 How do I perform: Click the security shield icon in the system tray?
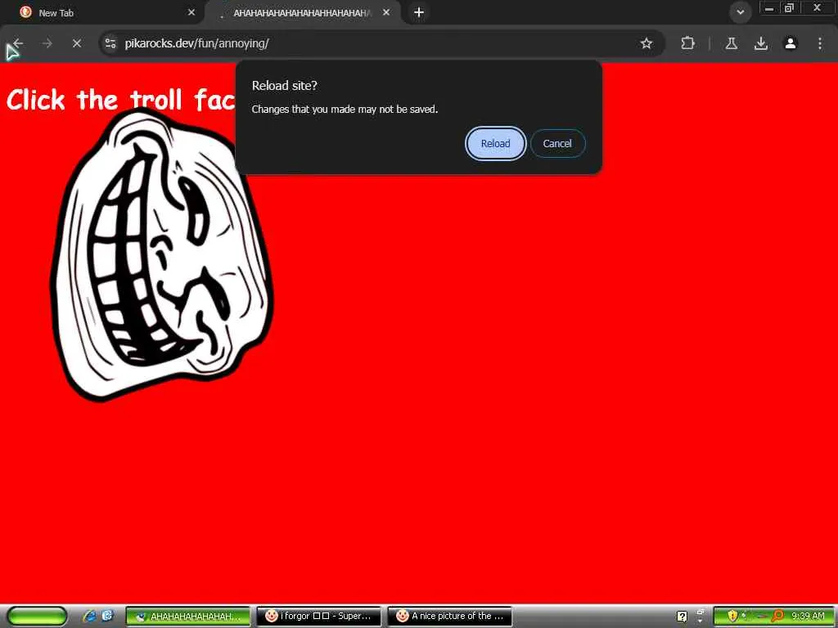click(x=732, y=617)
